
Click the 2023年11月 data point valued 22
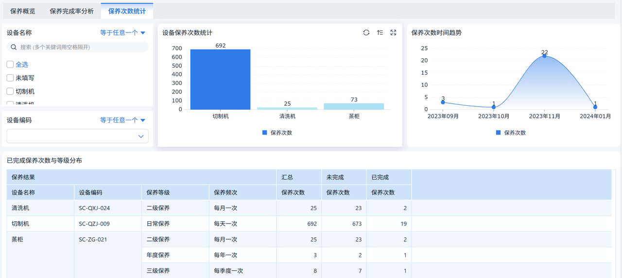544,56
